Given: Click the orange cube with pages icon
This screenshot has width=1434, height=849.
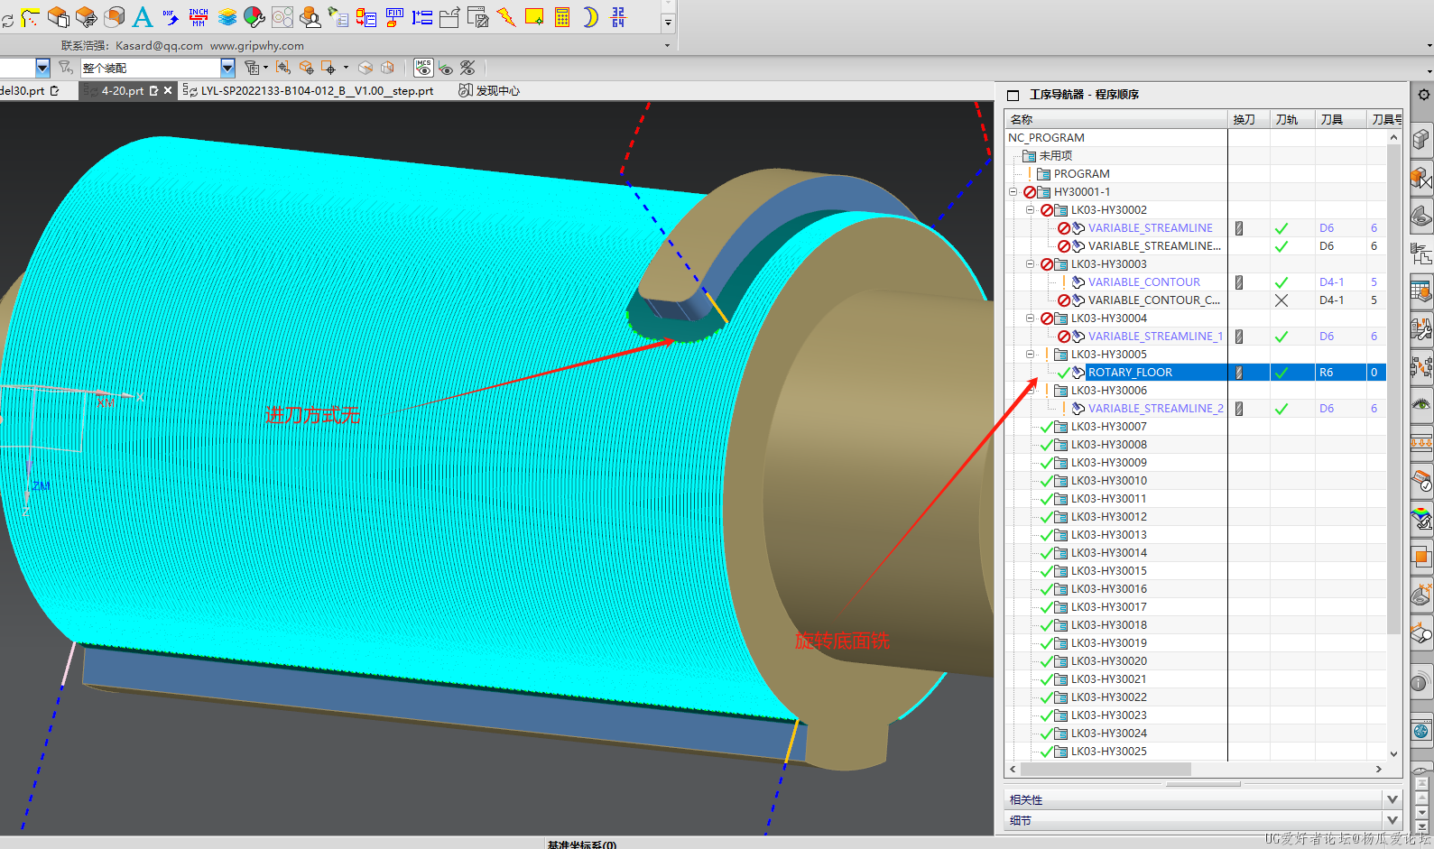Looking at the screenshot, I should click(58, 17).
